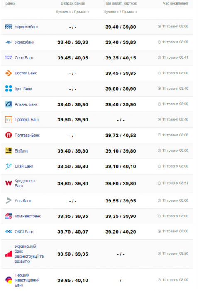
Task: Open the Перший інвестиційний Банк link
Action: 27,280
